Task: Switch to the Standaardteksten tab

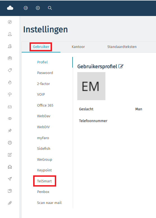Action: pyautogui.click(x=122, y=47)
